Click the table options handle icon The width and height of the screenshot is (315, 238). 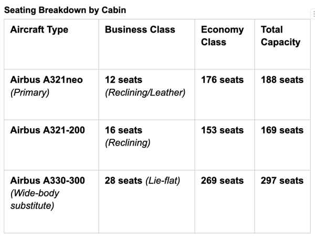point(313,15)
